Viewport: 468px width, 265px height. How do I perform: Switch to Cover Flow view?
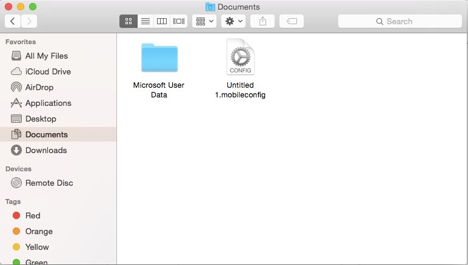point(179,21)
